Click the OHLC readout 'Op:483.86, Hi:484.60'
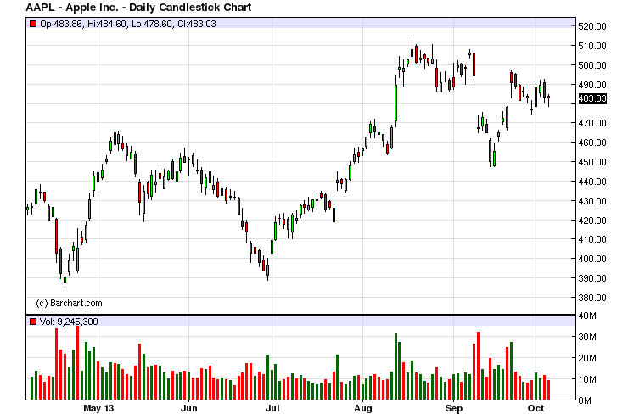617x414 pixels. 83,24
